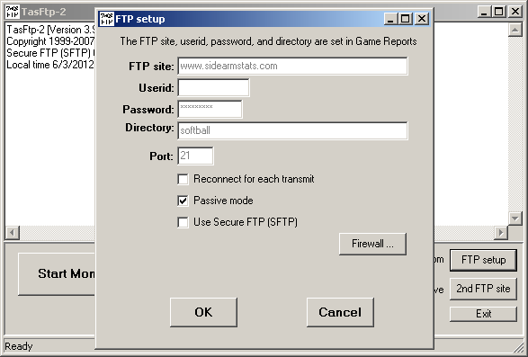The width and height of the screenshot is (528, 357).
Task: Click the TasFtp-2 main window title icon
Action: pyautogui.click(x=12, y=12)
